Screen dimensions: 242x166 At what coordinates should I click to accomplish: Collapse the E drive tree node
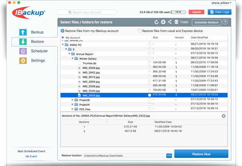(x=66, y=49)
